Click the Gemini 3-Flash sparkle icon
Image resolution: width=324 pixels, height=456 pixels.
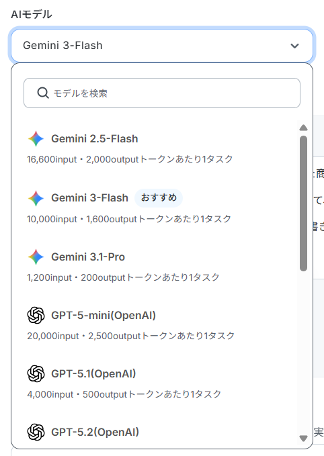pos(36,198)
